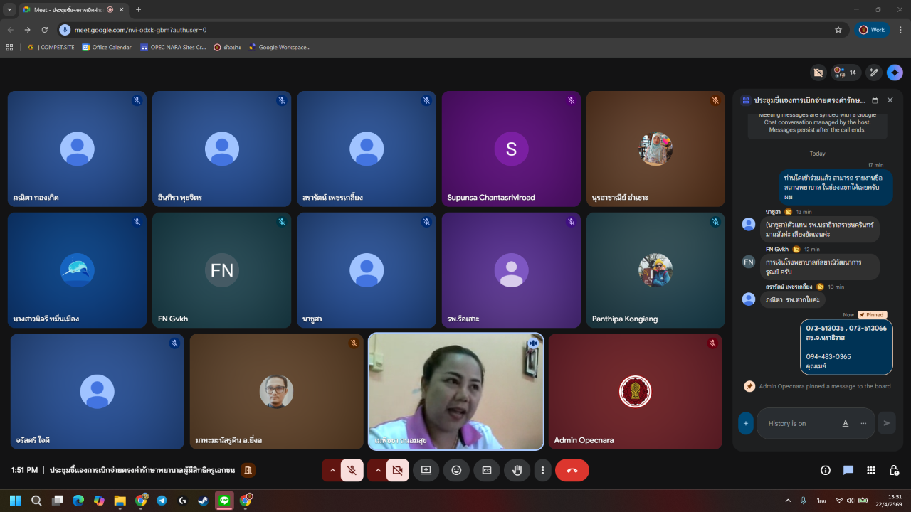Open the activities grid icon
Viewport: 911px width, 512px height.
coord(871,470)
